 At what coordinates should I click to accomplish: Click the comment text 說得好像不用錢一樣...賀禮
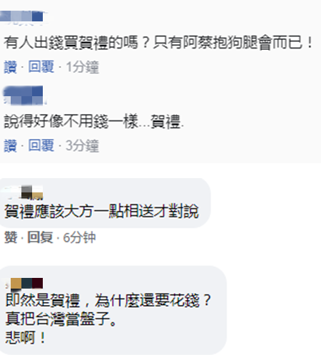point(94,121)
